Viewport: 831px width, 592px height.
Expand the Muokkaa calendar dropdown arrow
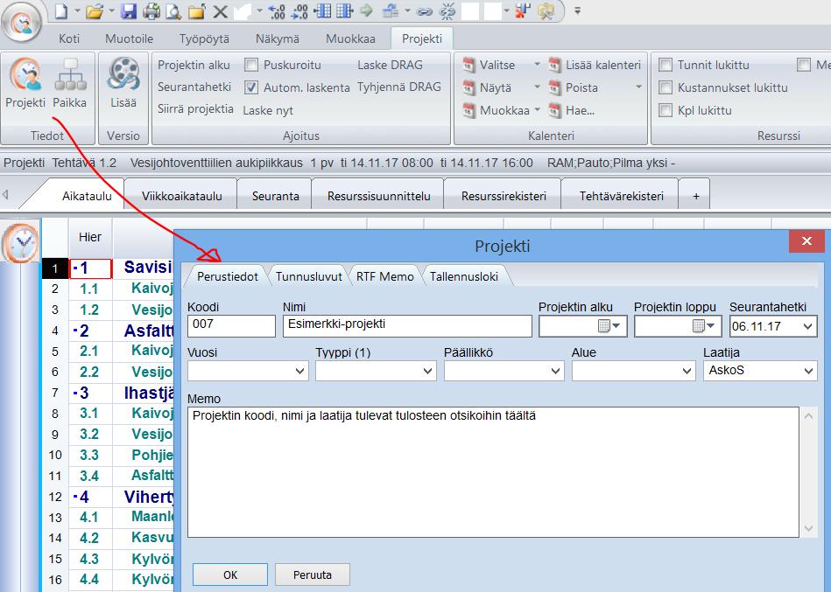(537, 109)
